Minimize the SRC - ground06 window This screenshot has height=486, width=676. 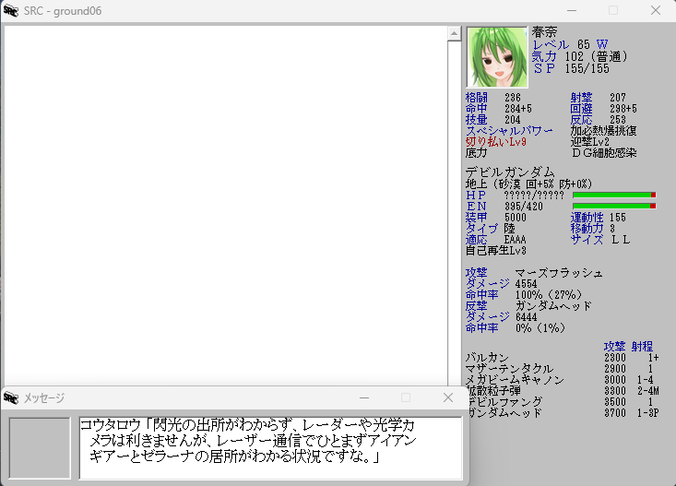572,10
